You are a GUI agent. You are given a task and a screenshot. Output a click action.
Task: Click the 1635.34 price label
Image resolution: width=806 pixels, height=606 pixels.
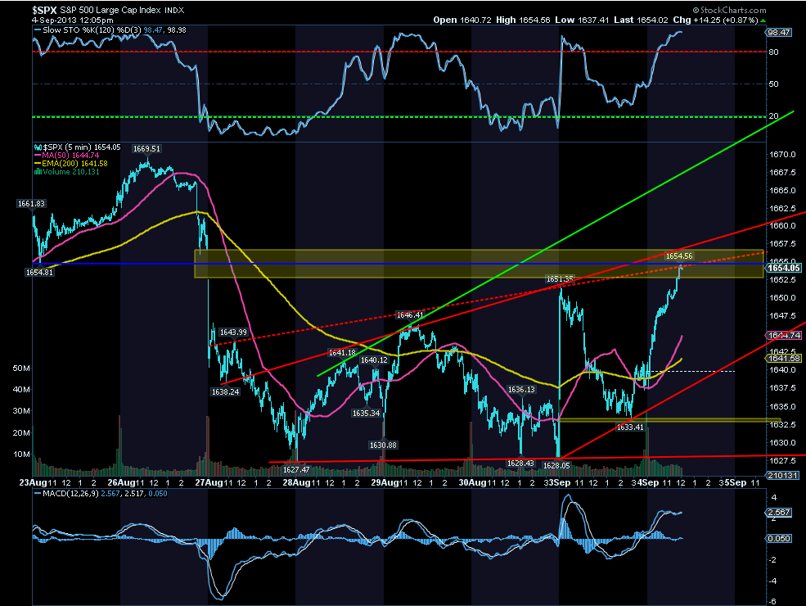coord(366,413)
